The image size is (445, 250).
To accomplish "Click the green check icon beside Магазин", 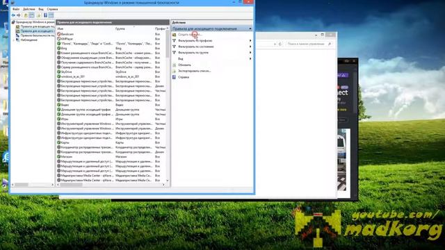I will pos(58,156).
